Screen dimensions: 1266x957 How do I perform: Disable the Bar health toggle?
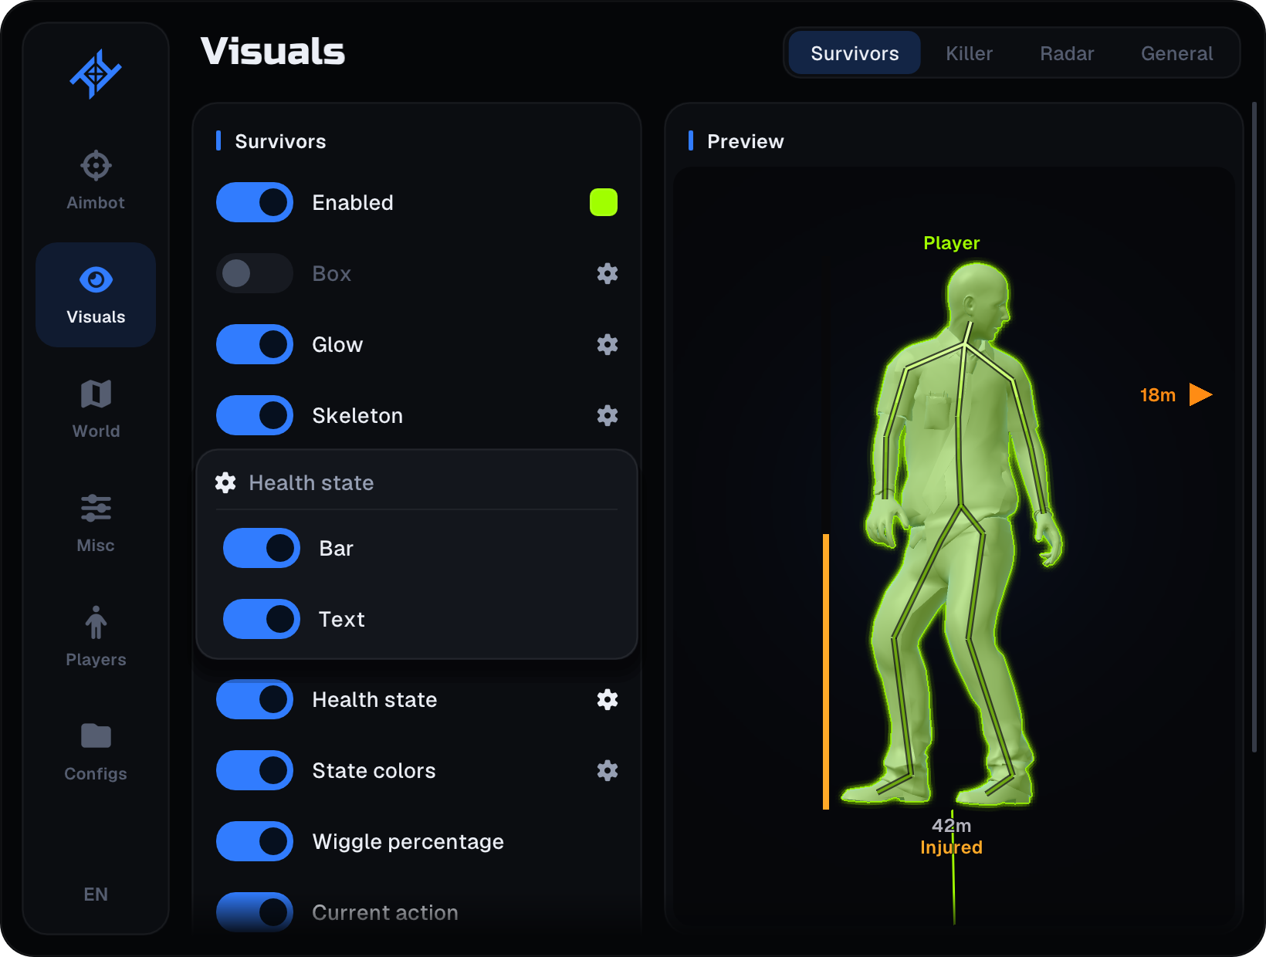tap(262, 548)
